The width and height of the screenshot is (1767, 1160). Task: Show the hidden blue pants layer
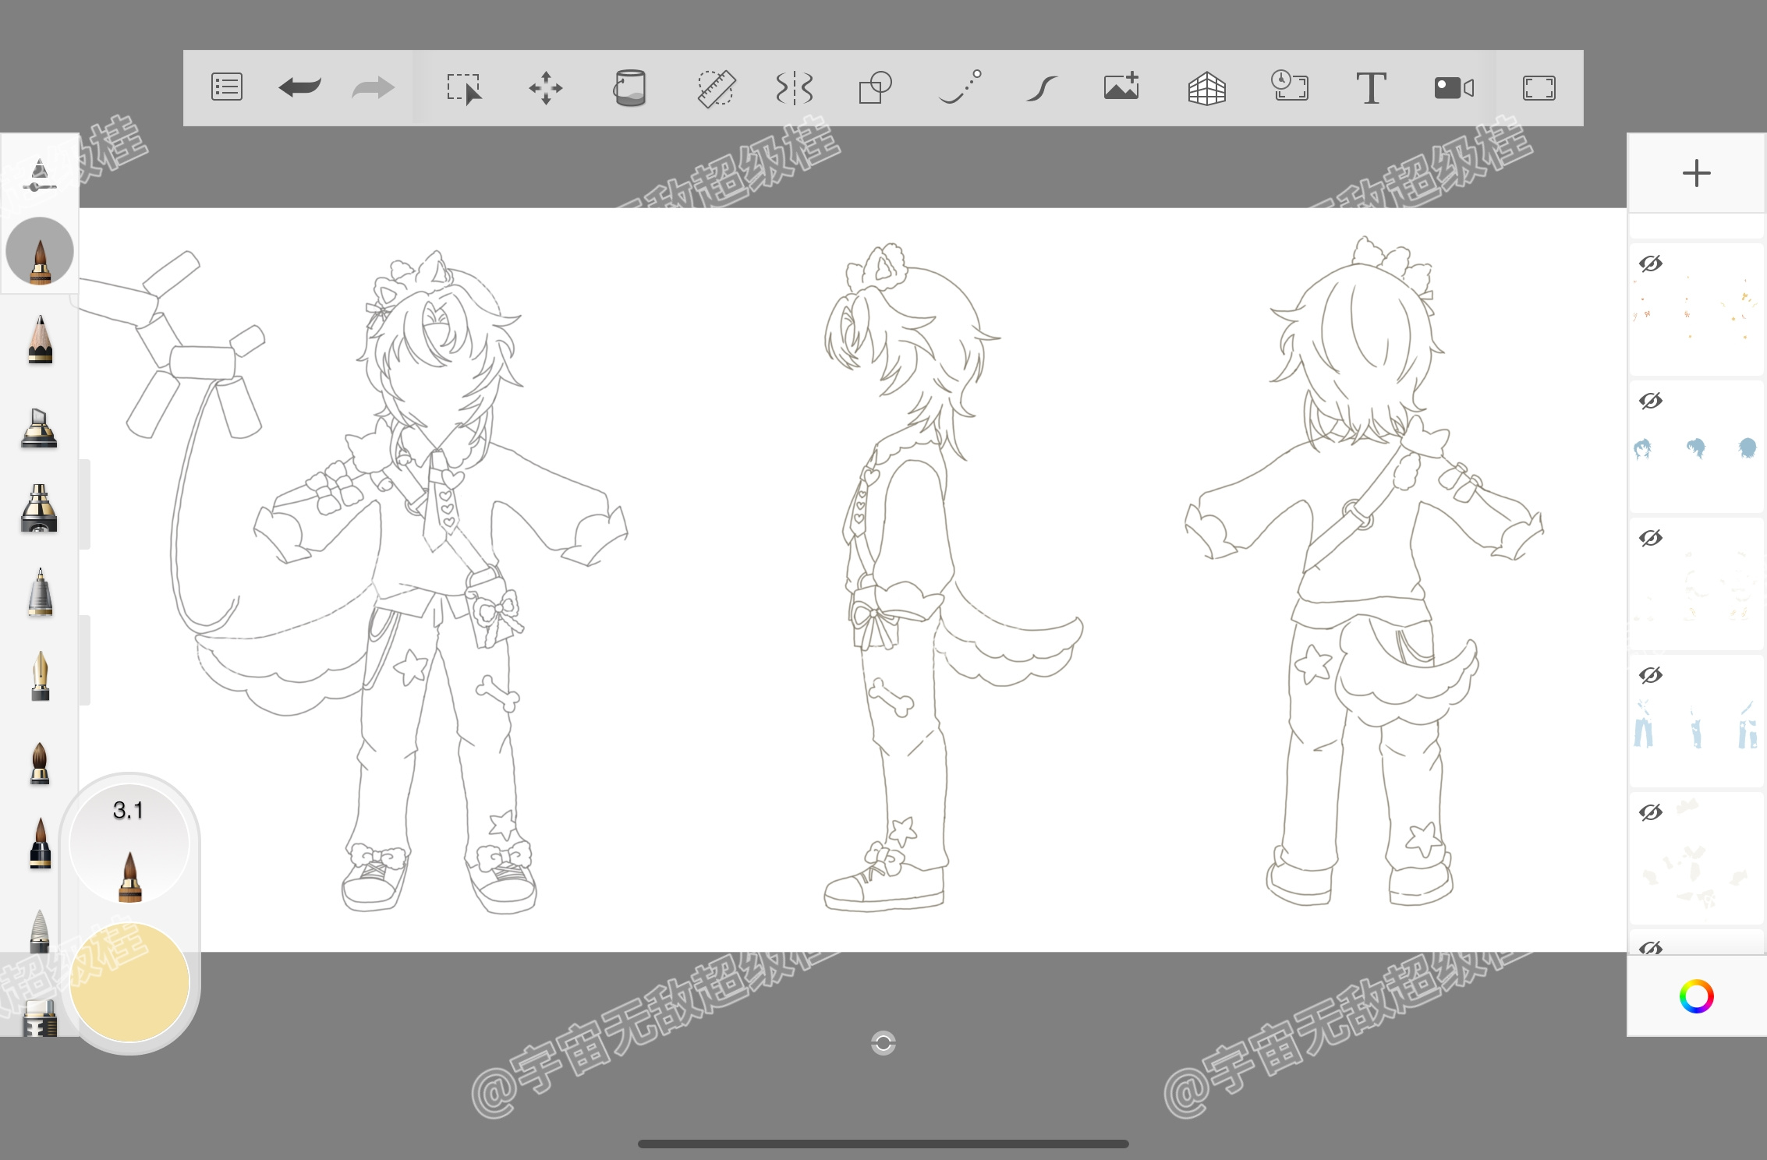1651,675
